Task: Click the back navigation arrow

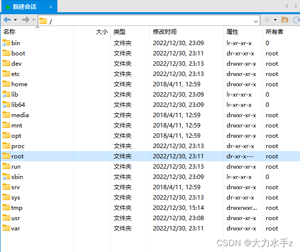Action: tap(7, 20)
